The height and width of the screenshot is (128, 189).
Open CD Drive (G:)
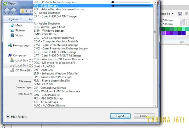[x=21, y=70]
